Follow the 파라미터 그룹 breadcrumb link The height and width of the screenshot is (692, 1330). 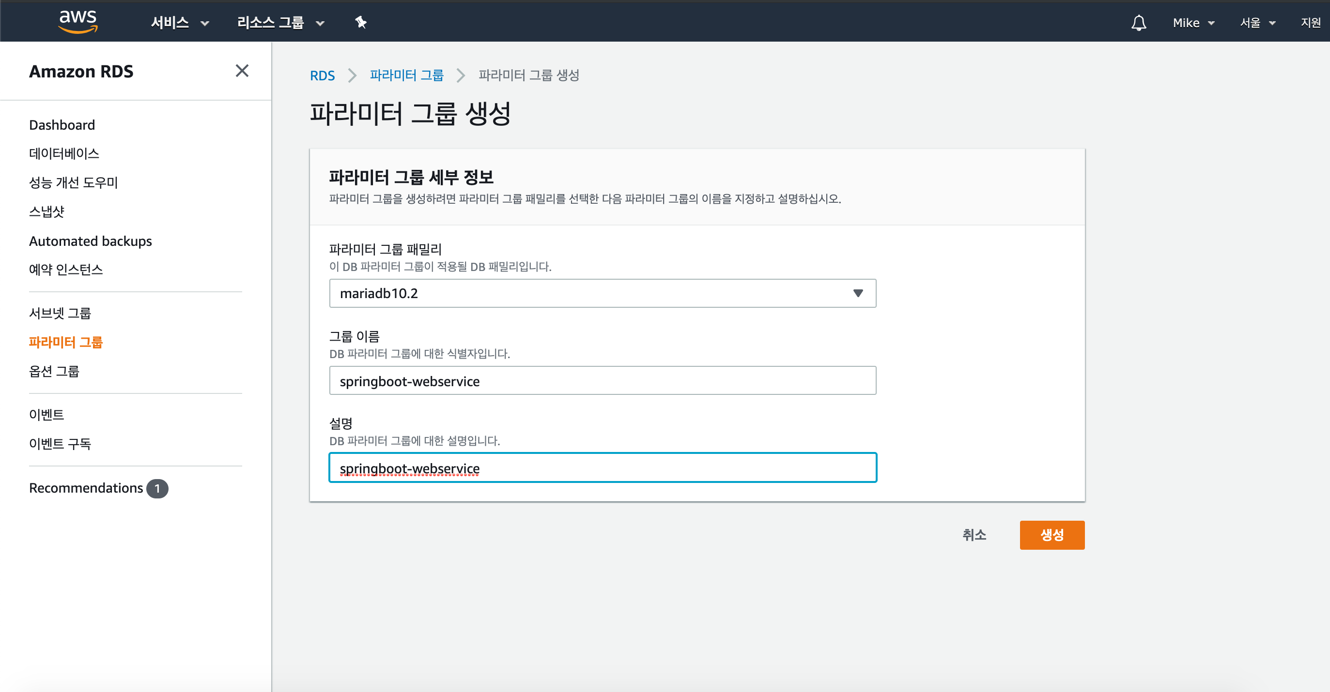coord(406,75)
